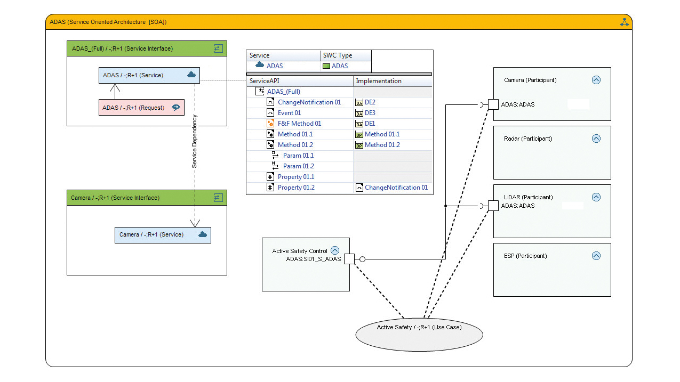
Task: Open the ADAS_(Full) link in ServiceAPI tree
Action: tap(284, 92)
